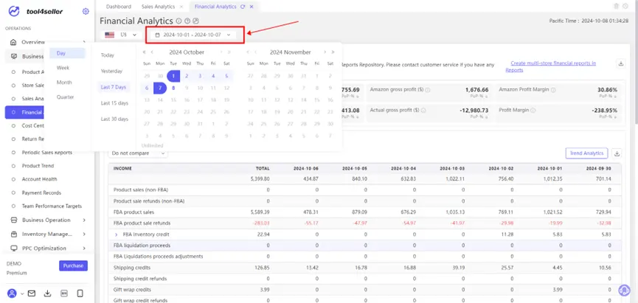Viewport: 638px width, 303px height.
Task: Choose the Last 7 Days quick range
Action: point(114,87)
